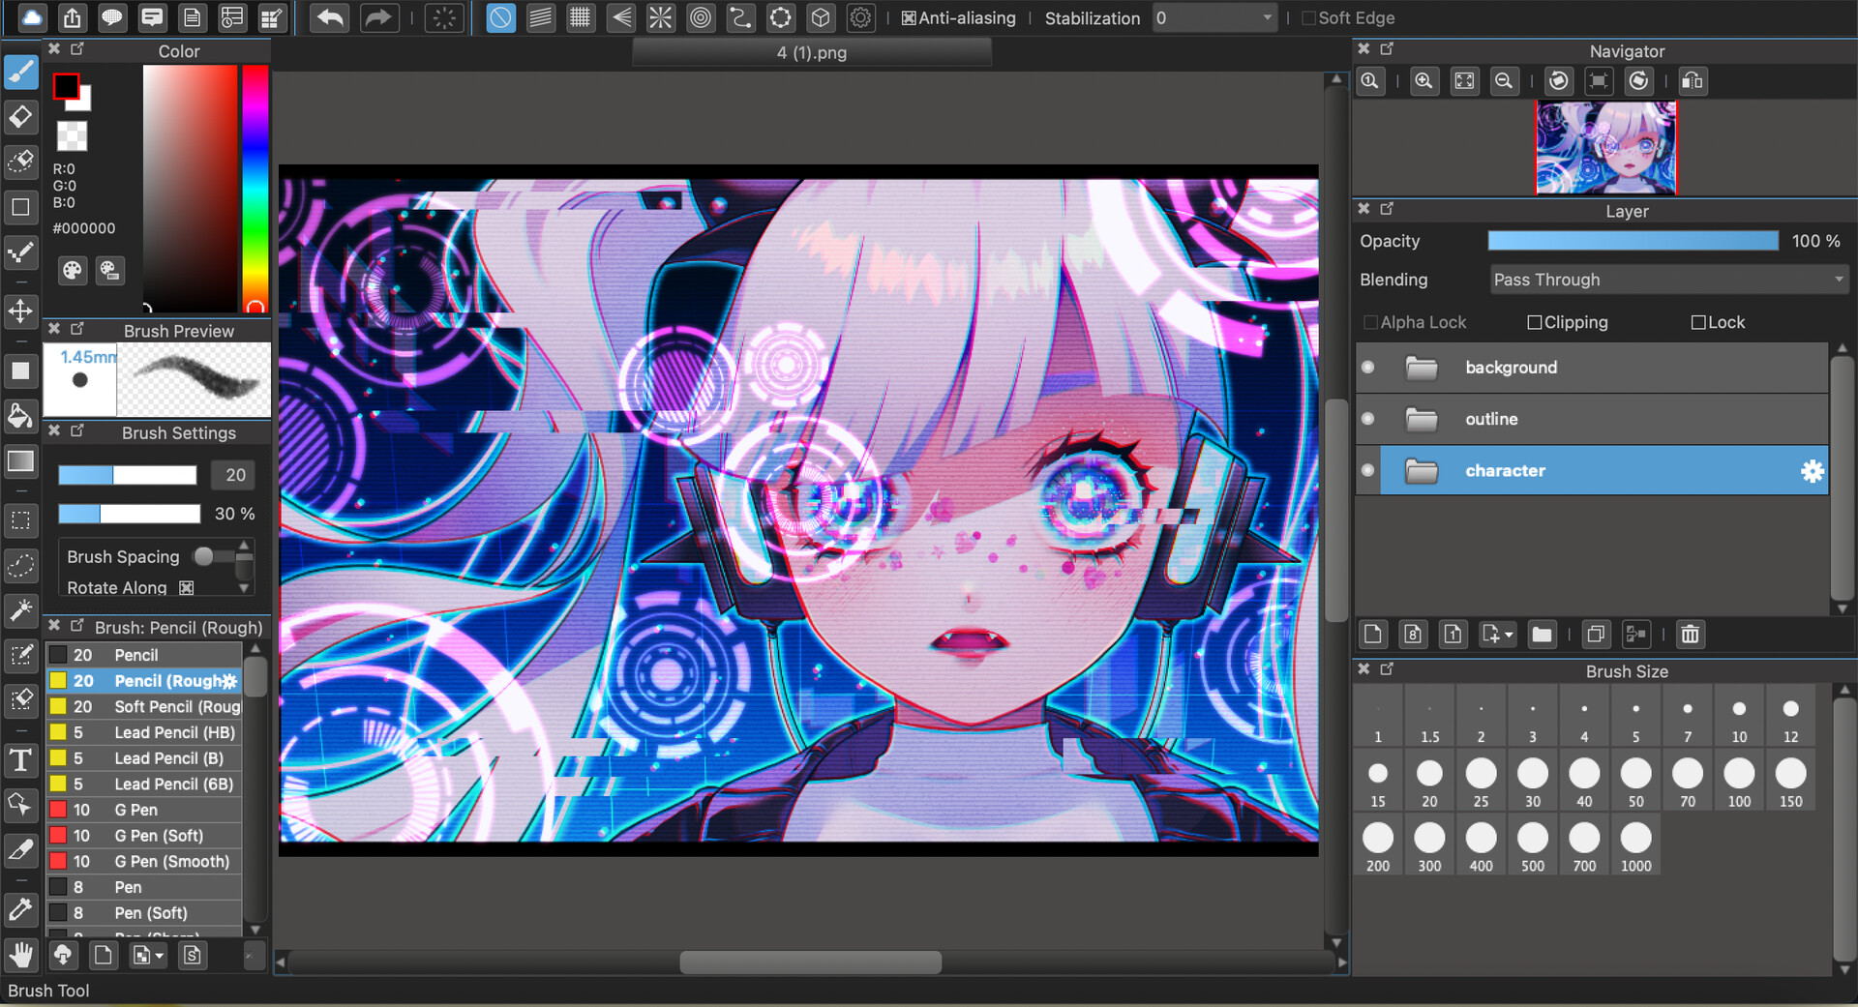The width and height of the screenshot is (1858, 1007).
Task: Enable Clipping for the character layer
Action: tap(1534, 322)
